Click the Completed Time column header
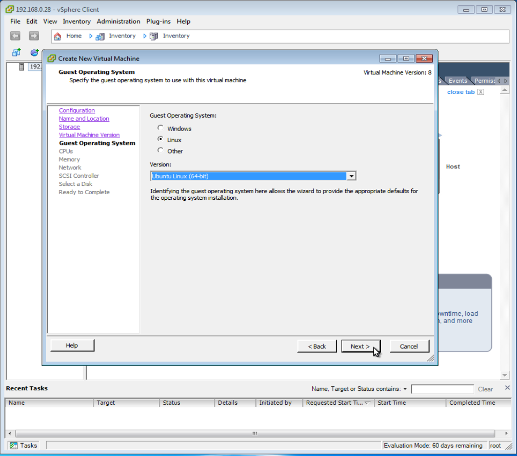The height and width of the screenshot is (456, 517). pos(479,403)
